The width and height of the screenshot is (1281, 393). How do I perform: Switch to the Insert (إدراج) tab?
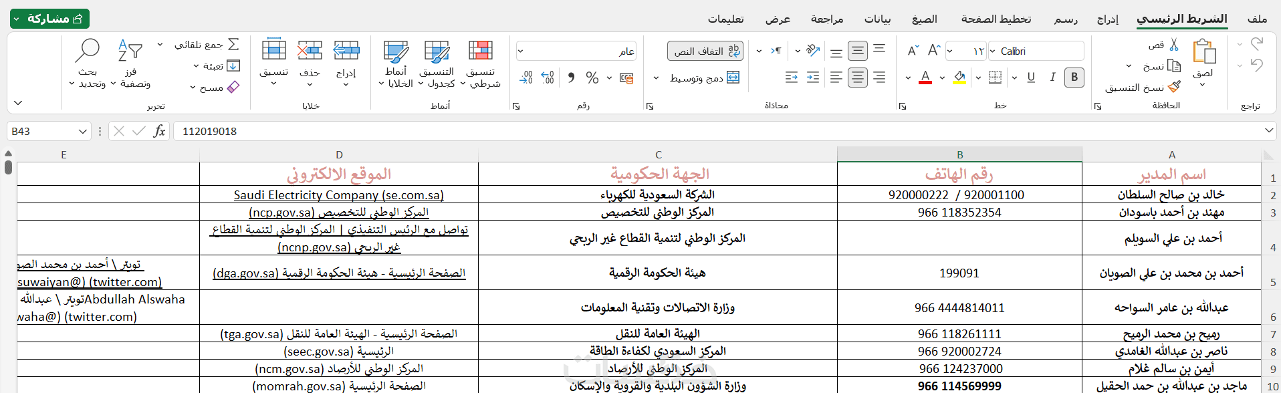(1108, 19)
